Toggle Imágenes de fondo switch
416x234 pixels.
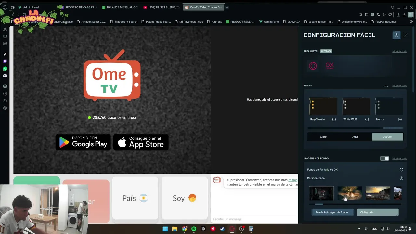pos(384,158)
